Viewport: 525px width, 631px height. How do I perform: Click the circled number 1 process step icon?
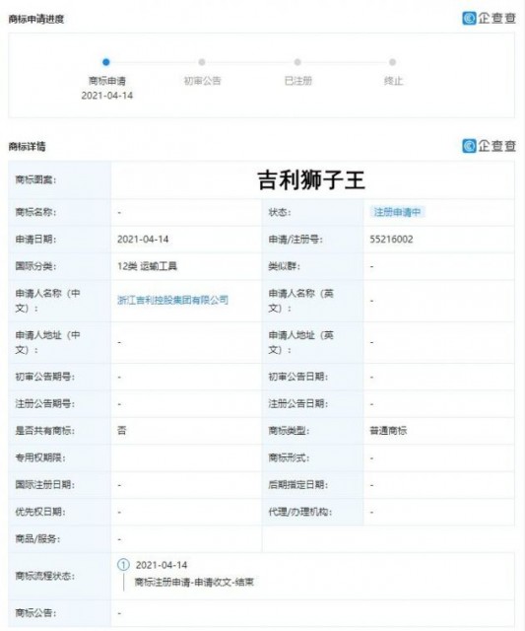pyautogui.click(x=123, y=565)
